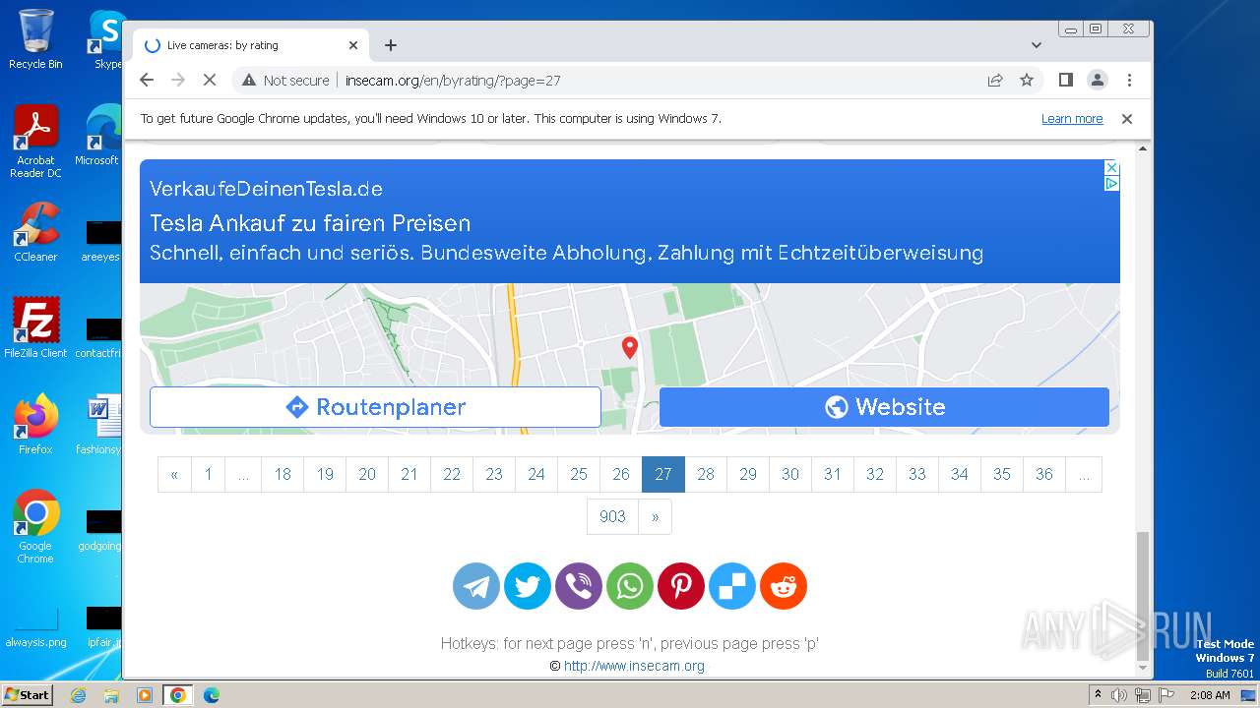This screenshot has height=708, width=1260.
Task: Open AdChoices info icon on ad
Action: pos(1111,183)
